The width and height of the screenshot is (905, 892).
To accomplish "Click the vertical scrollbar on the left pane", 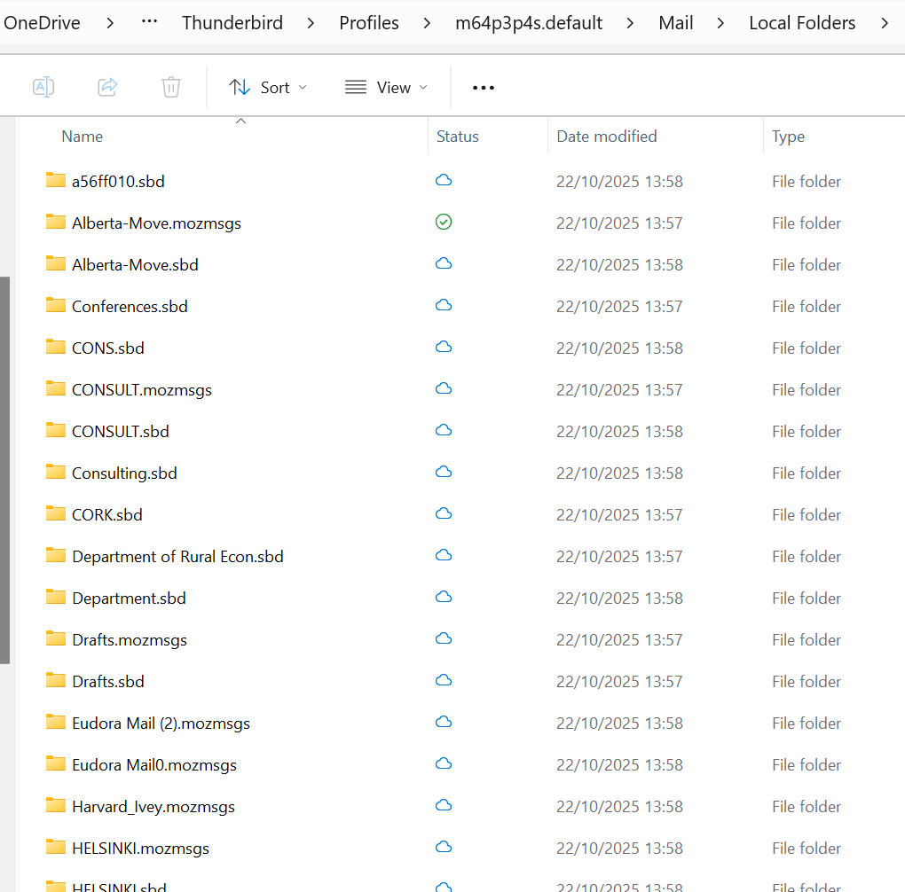I will coord(4,470).
